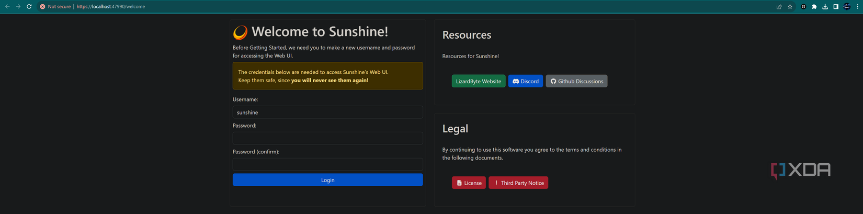This screenshot has width=863, height=214.
Task: Focus the Password input field
Action: tap(327, 138)
